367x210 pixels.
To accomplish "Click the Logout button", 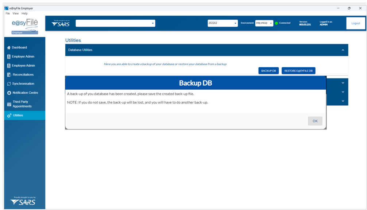I will pos(356,23).
